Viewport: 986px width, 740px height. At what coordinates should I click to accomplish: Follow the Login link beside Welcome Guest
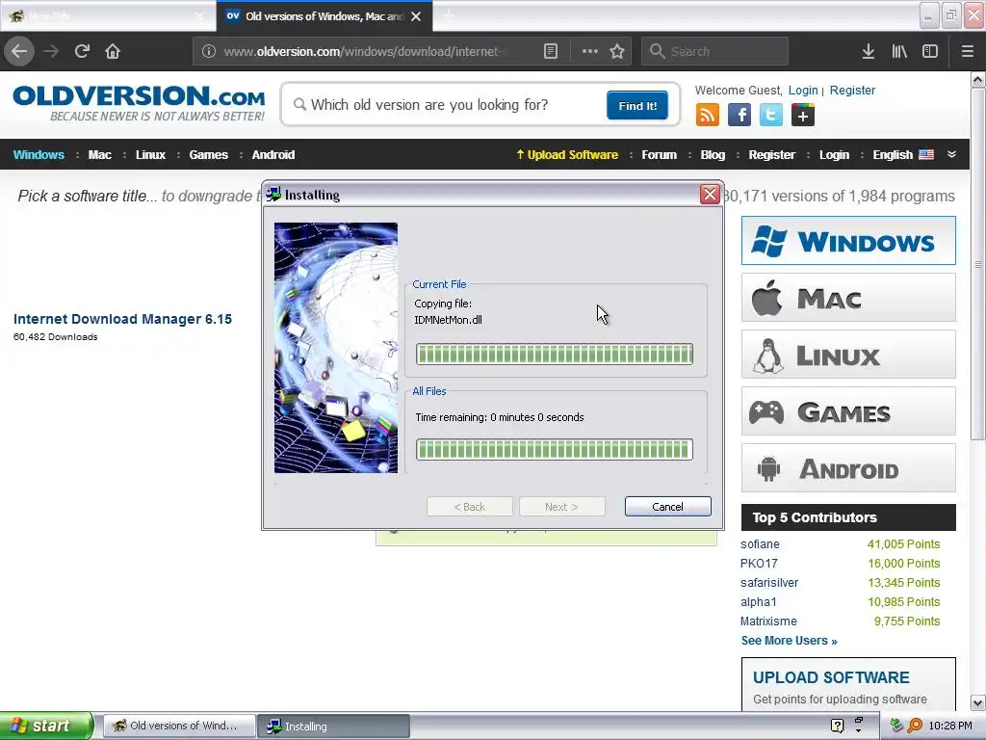[803, 90]
